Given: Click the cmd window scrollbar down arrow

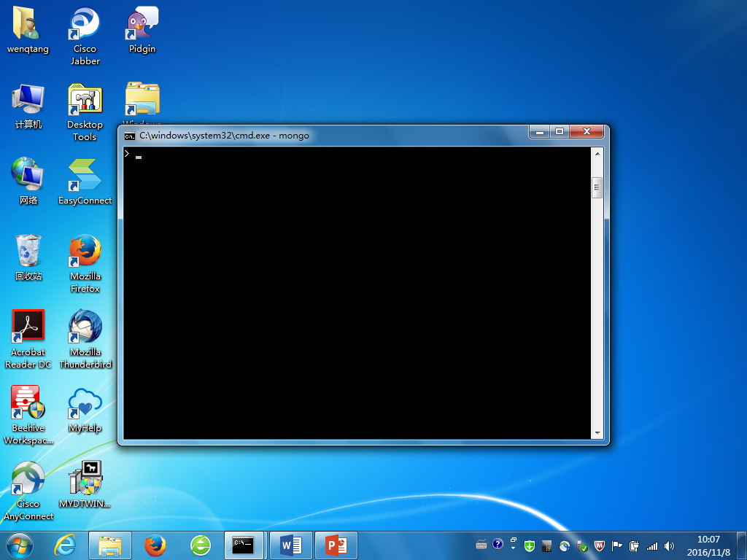Looking at the screenshot, I should (x=597, y=433).
